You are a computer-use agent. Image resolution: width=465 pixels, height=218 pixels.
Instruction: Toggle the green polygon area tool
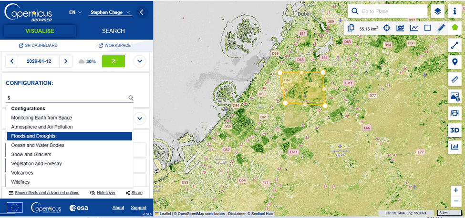click(x=455, y=28)
